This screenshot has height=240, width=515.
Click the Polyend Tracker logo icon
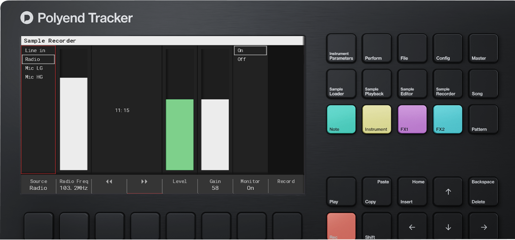coord(27,18)
